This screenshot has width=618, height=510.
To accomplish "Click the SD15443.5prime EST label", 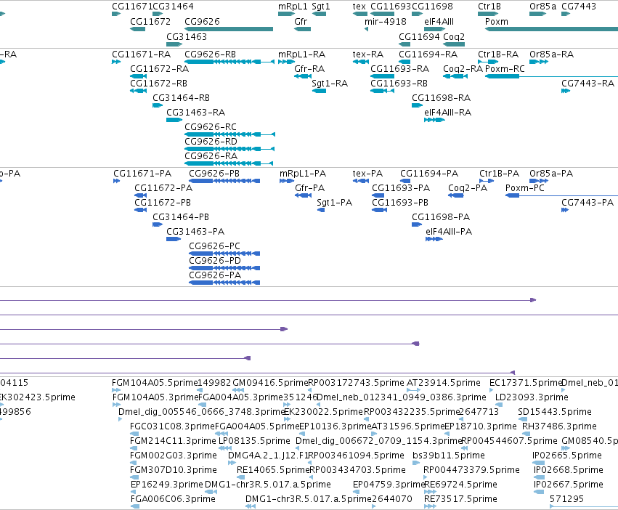I will pos(555,411).
